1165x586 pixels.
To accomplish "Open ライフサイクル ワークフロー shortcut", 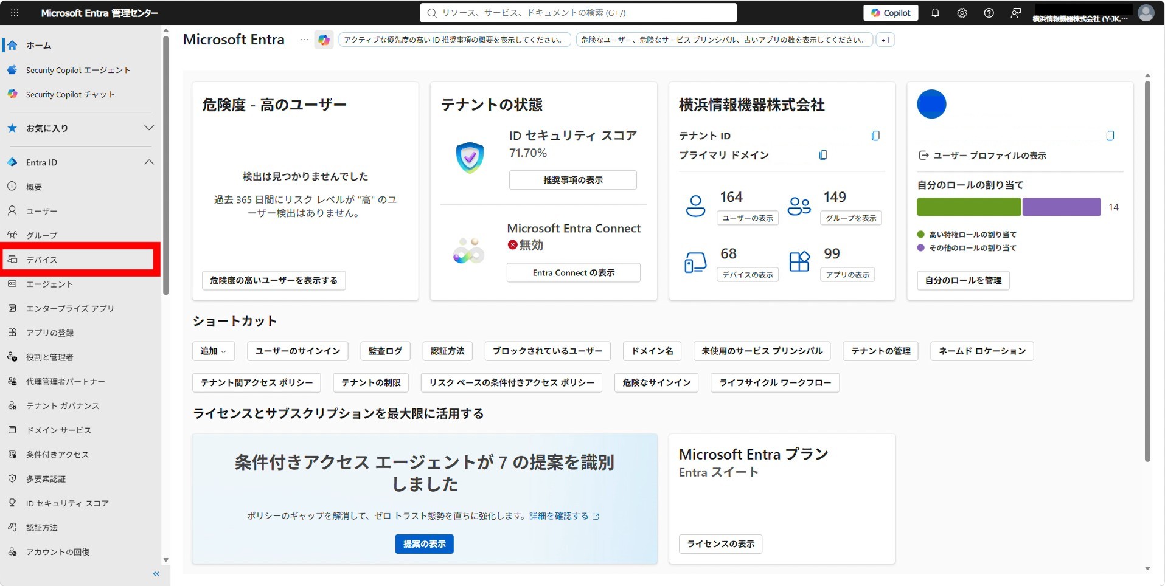I will click(775, 382).
